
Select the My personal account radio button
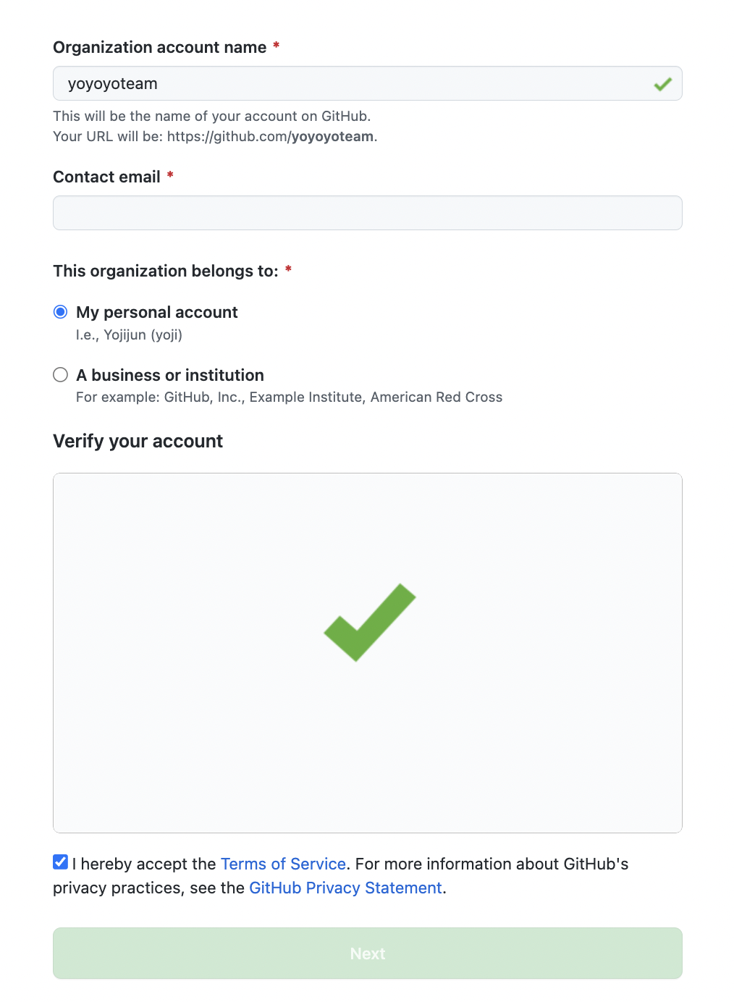tap(61, 312)
